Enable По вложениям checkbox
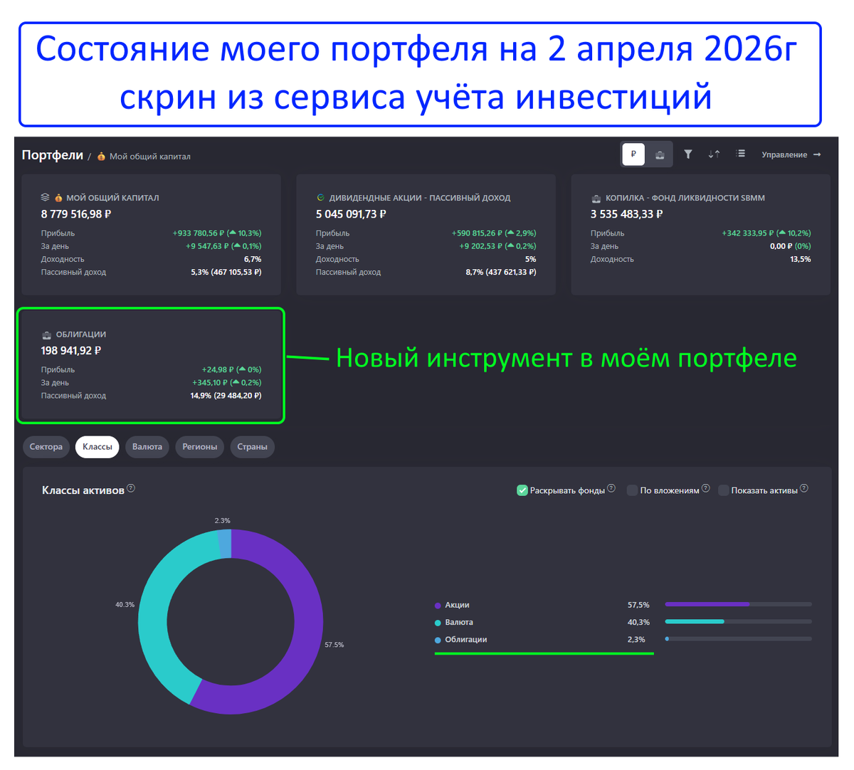This screenshot has height=770, width=854. tap(632, 490)
